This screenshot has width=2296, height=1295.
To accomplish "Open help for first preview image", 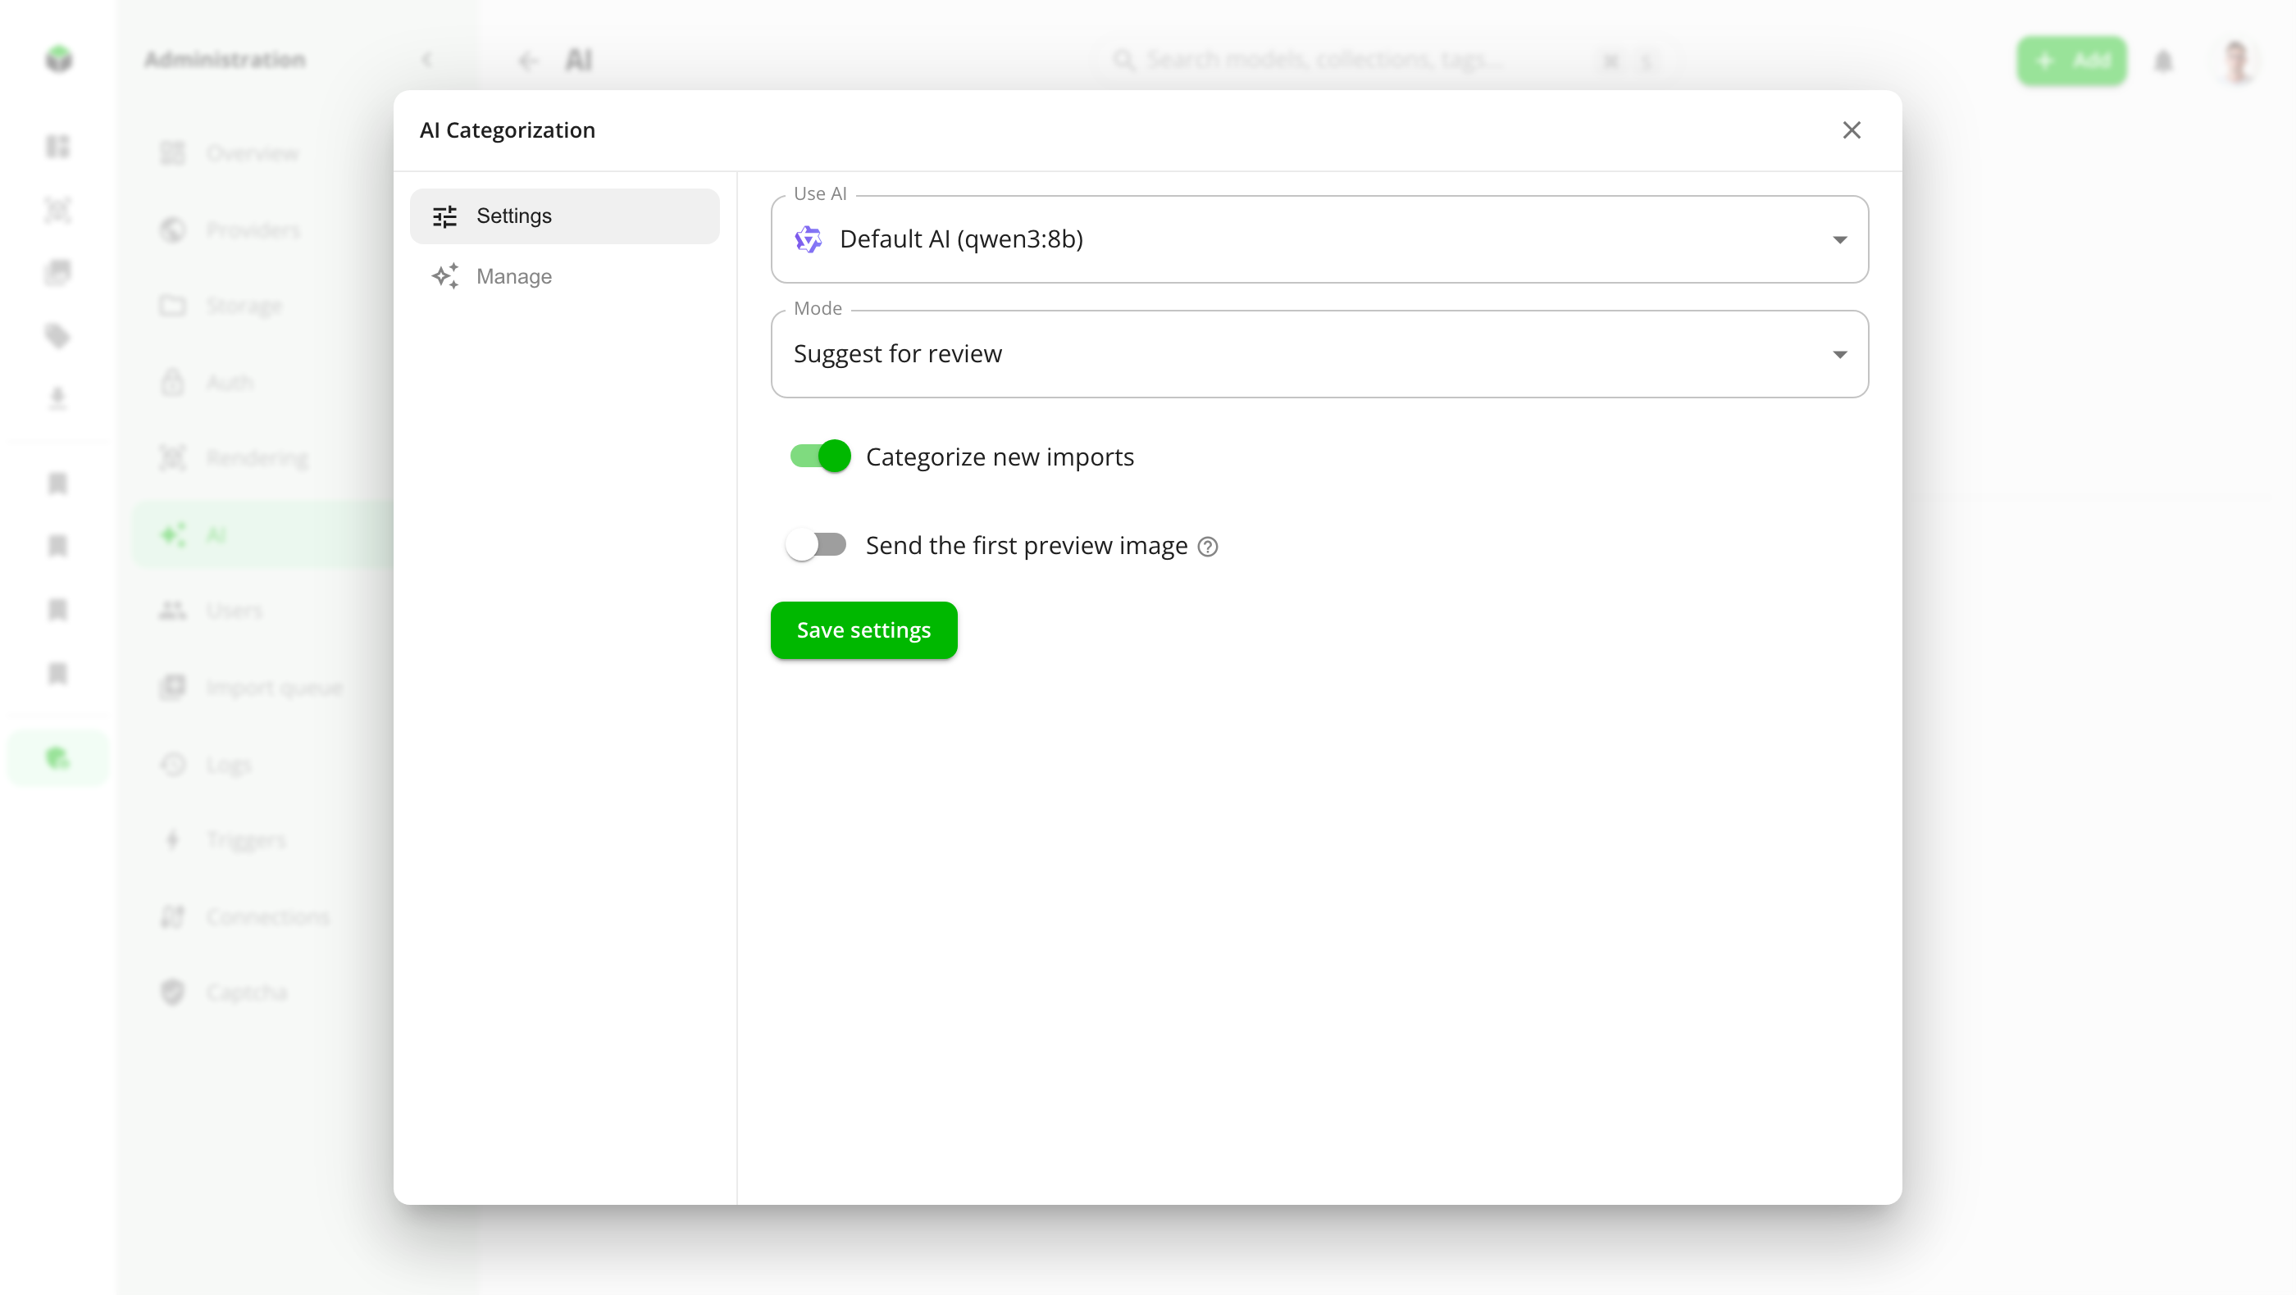I will pos(1207,546).
